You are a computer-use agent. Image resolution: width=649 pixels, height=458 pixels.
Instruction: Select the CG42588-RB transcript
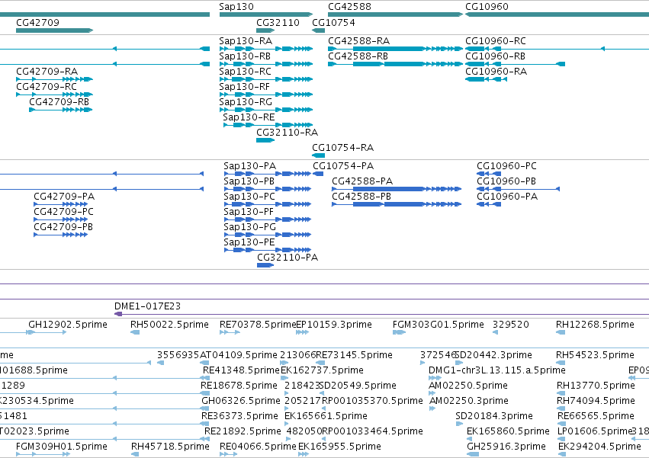395,64
